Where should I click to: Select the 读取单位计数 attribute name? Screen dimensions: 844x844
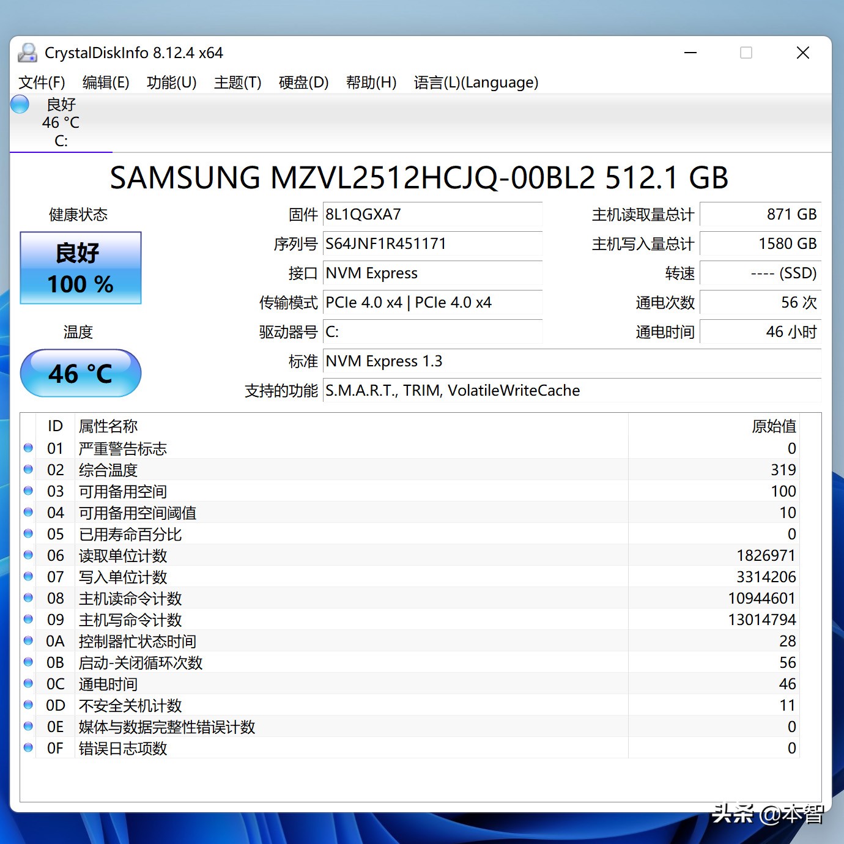(x=123, y=555)
